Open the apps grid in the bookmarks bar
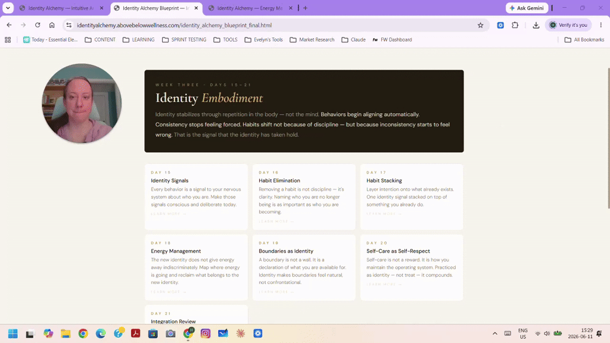Screen dimensions: 610x343 pos(8,40)
